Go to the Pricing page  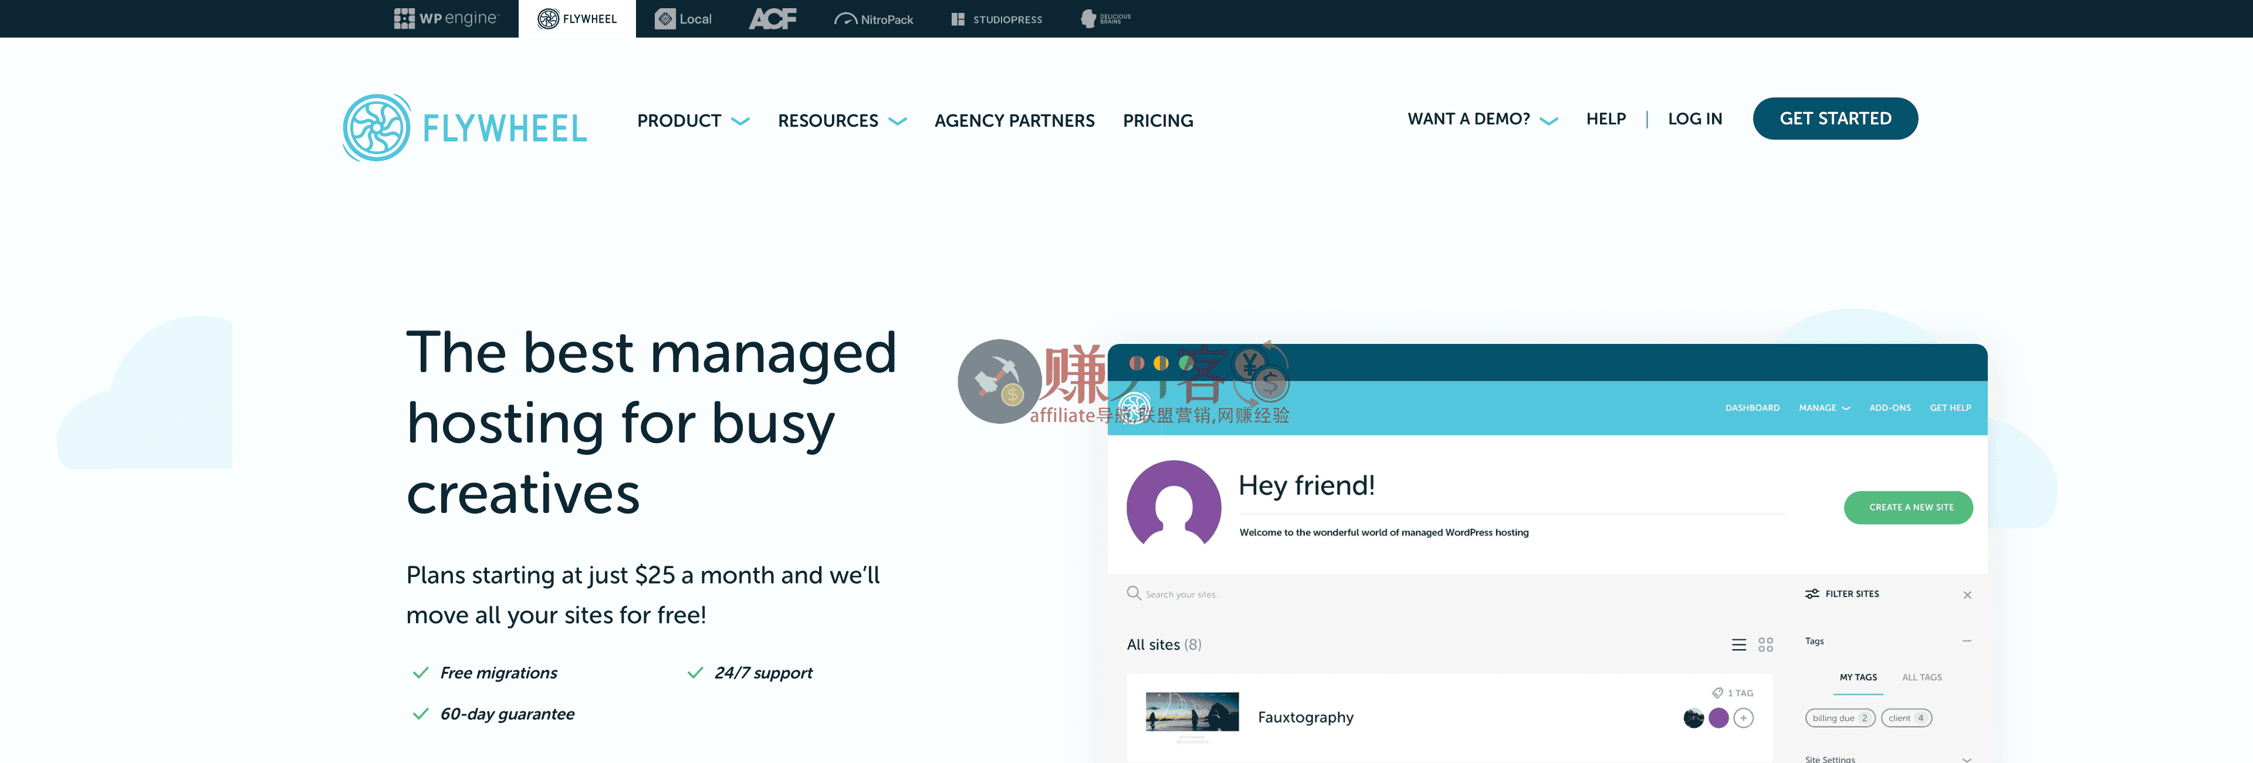(1157, 121)
